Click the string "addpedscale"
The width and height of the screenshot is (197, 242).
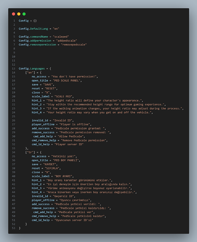tap(67, 41)
